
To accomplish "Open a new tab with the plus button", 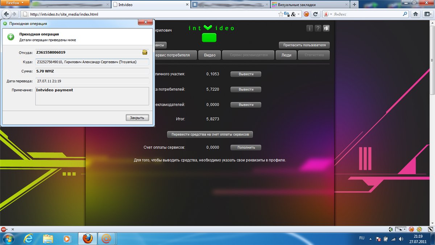I will pos(355,4).
